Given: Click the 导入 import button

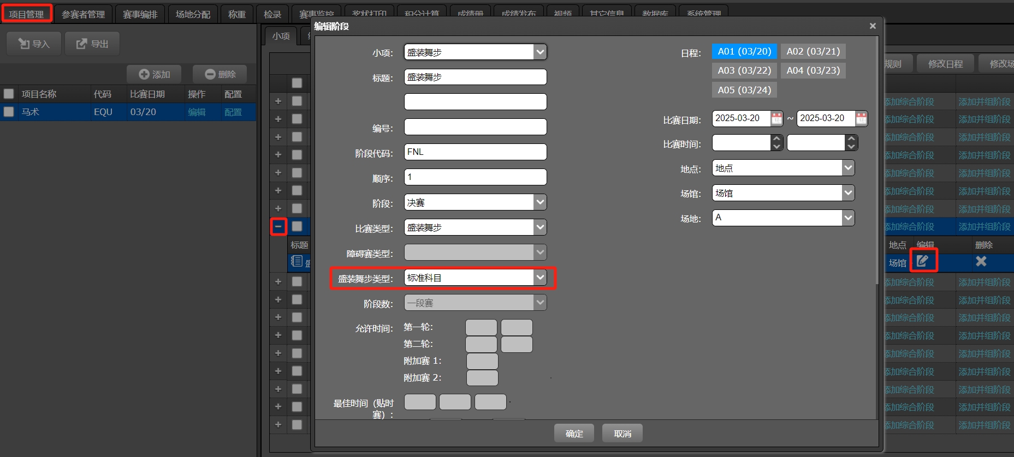Looking at the screenshot, I should point(34,44).
